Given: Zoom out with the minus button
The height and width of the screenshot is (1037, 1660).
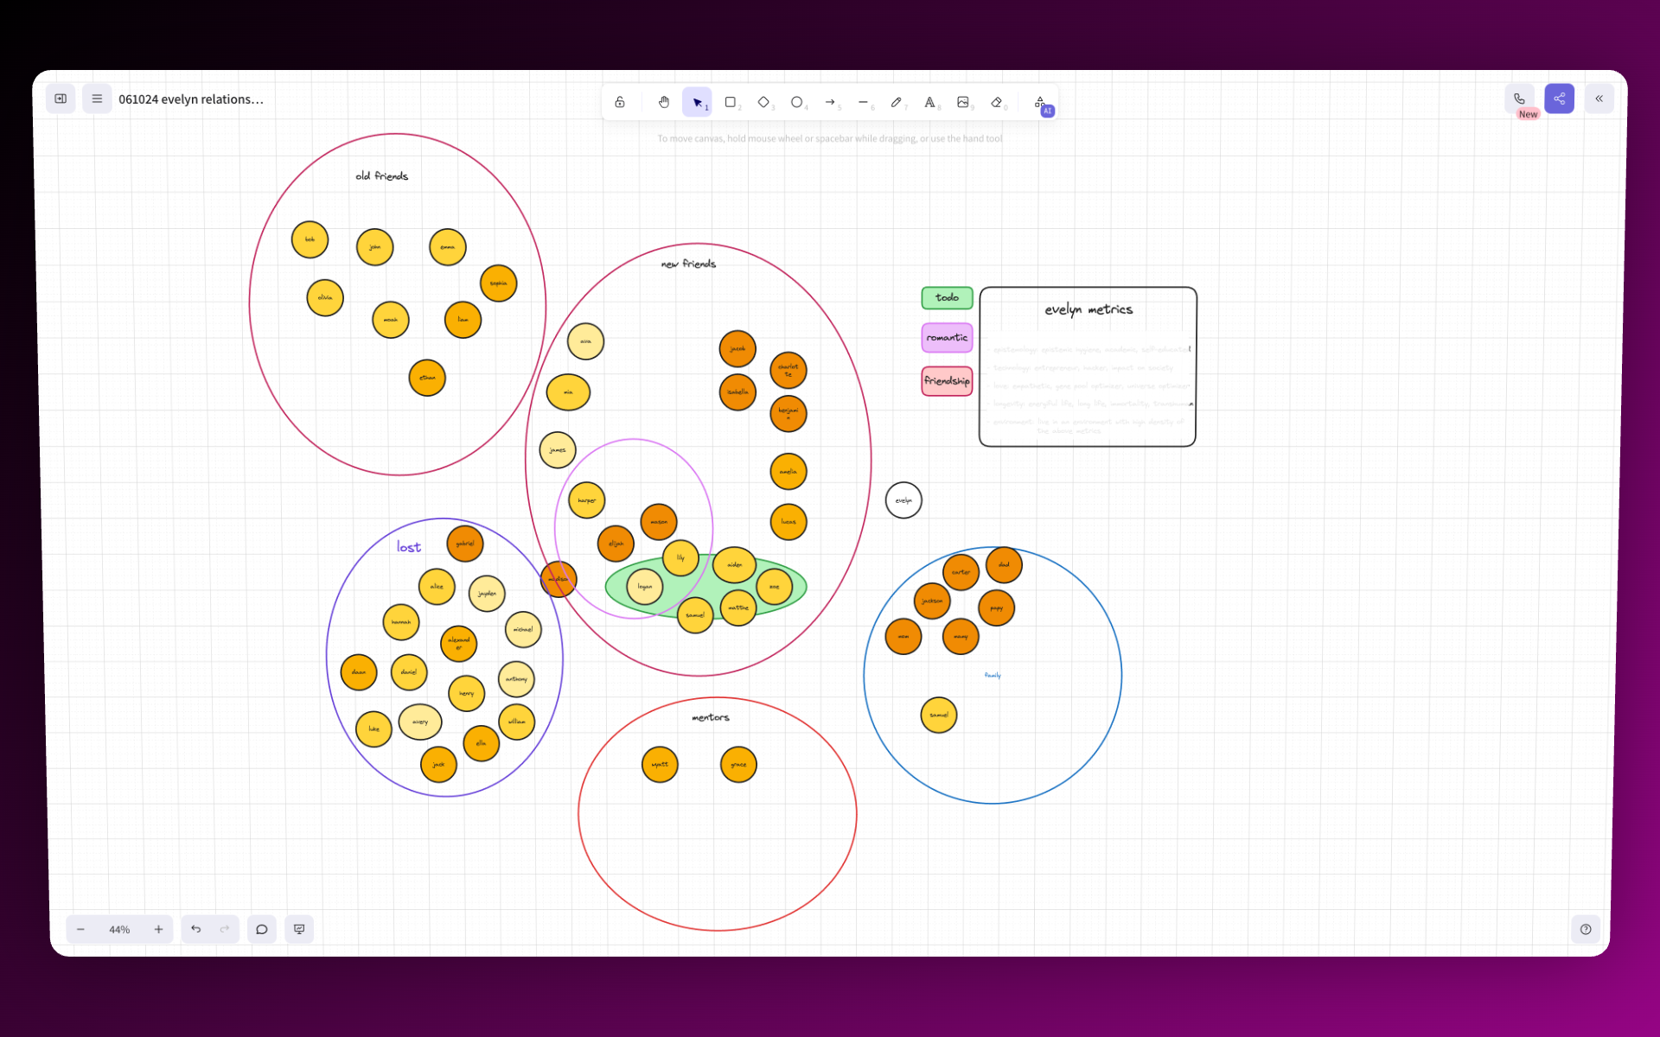Looking at the screenshot, I should tap(80, 929).
